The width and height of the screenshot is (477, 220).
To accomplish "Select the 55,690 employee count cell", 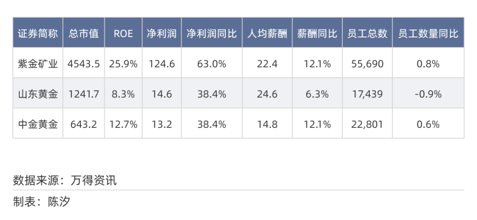I will [367, 64].
